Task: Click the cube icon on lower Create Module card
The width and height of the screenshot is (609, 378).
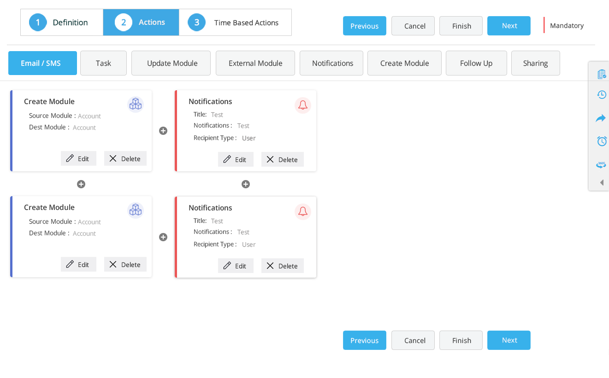Action: click(136, 210)
